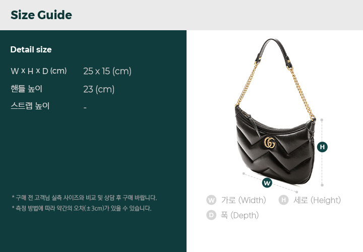
Task: Click the gray W legend icon
Action: (211, 200)
